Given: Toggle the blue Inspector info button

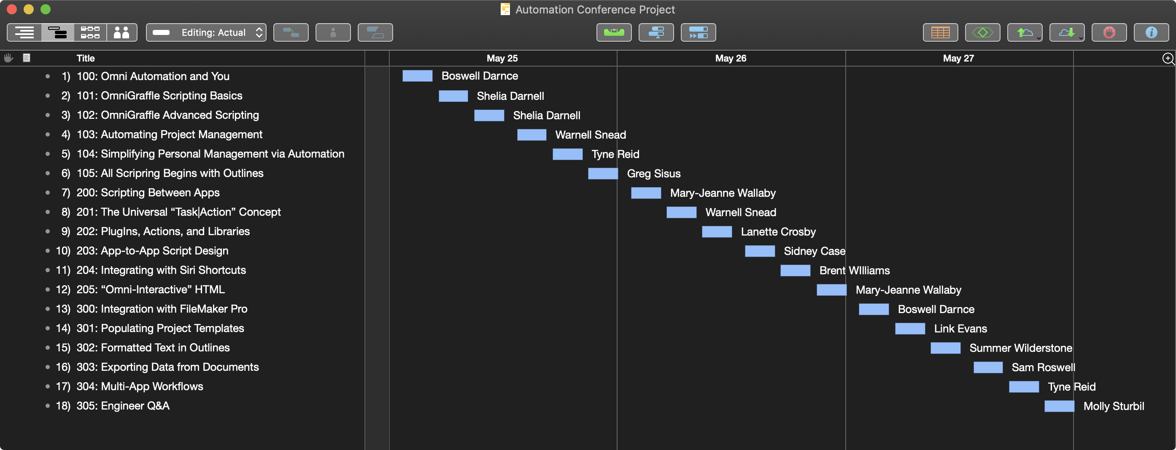Looking at the screenshot, I should click(1151, 32).
